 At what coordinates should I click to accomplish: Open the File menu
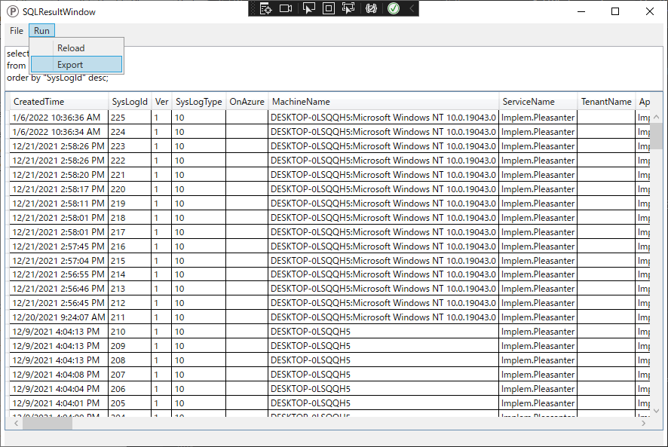click(17, 31)
